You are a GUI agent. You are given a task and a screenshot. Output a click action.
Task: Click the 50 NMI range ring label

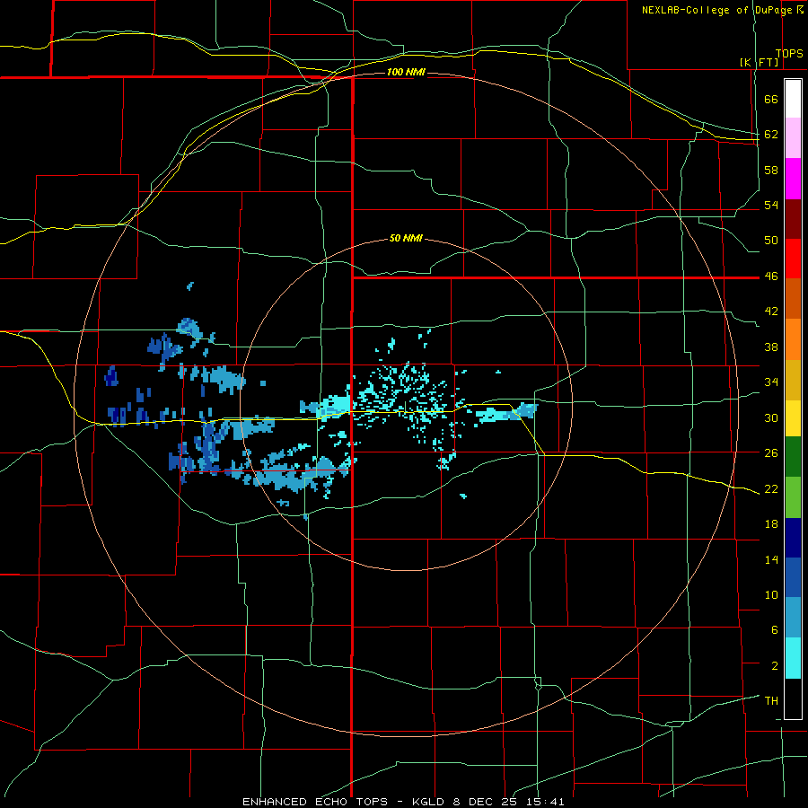(406, 238)
